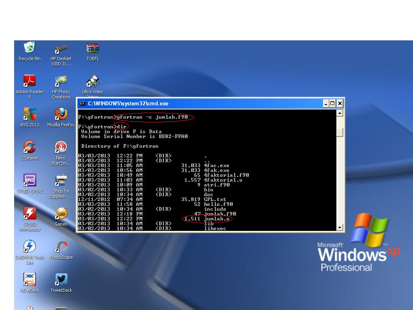
Task: Launch Nero StartSmart
Action: point(60,147)
